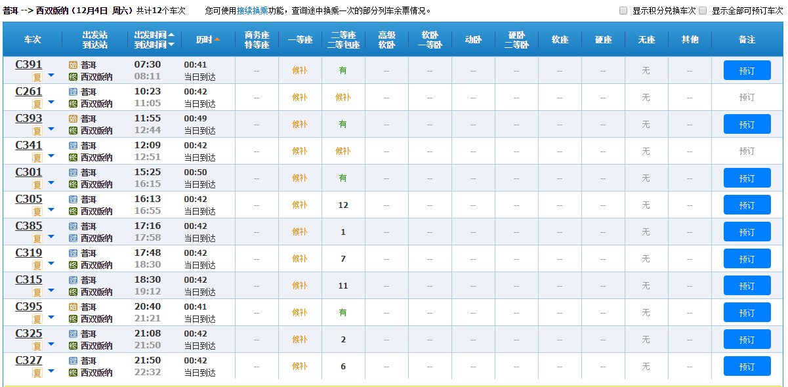Click the 历时 column sort arrow
788x387 pixels.
coord(217,39)
